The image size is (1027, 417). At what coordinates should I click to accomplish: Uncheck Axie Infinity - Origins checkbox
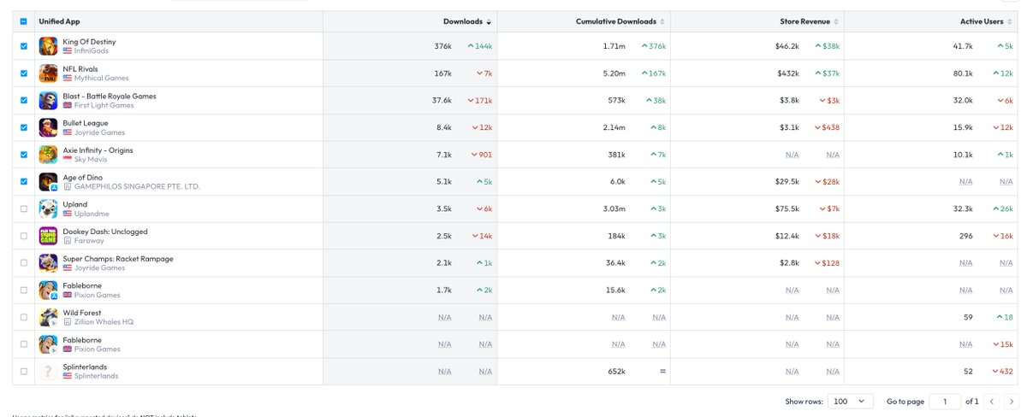pos(24,155)
